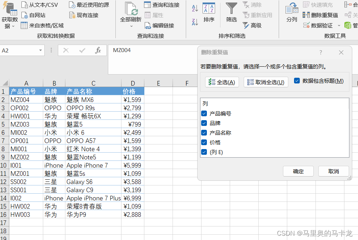The image size is (358, 240).
Task: Click 确定 to remove duplicates
Action: coord(298,171)
